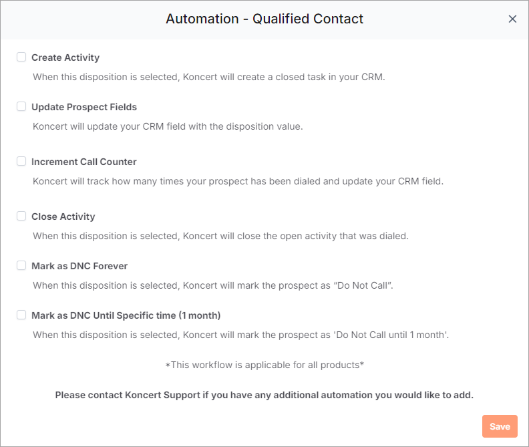The image size is (529, 447).
Task: Click the Update Prospect Fields label
Action: click(84, 107)
